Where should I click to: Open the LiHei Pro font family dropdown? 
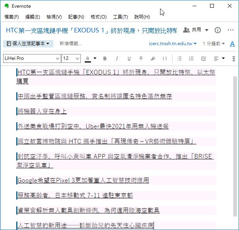coord(32,58)
